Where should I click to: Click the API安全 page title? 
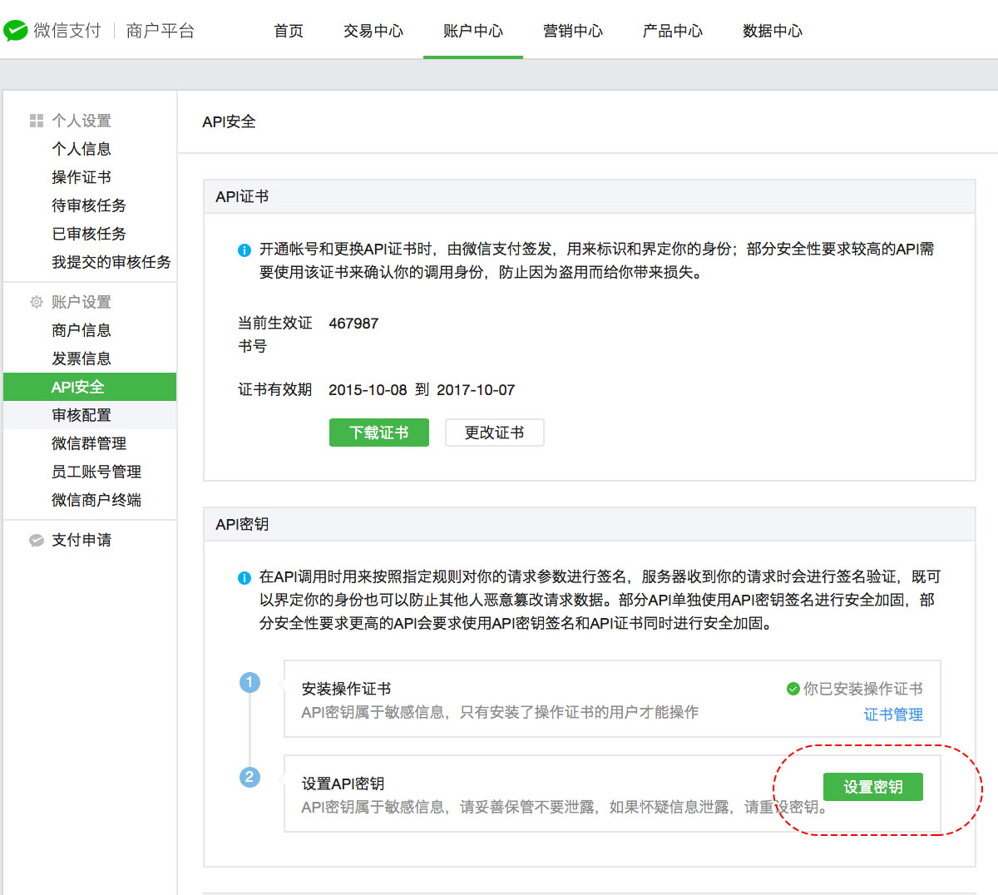(229, 121)
